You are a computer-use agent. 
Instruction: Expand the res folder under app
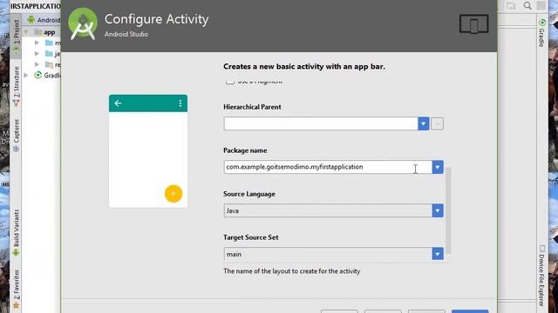37,64
